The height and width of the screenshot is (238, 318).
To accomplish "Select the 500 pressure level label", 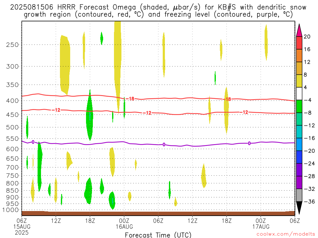I will (12, 127).
